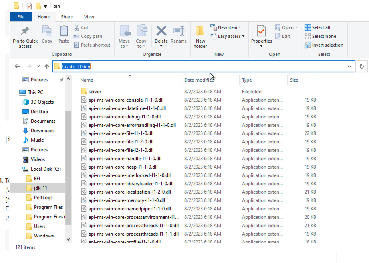Viewport: 369px width, 263px height.
Task: Open the address bar history dropdown
Action: click(x=349, y=67)
